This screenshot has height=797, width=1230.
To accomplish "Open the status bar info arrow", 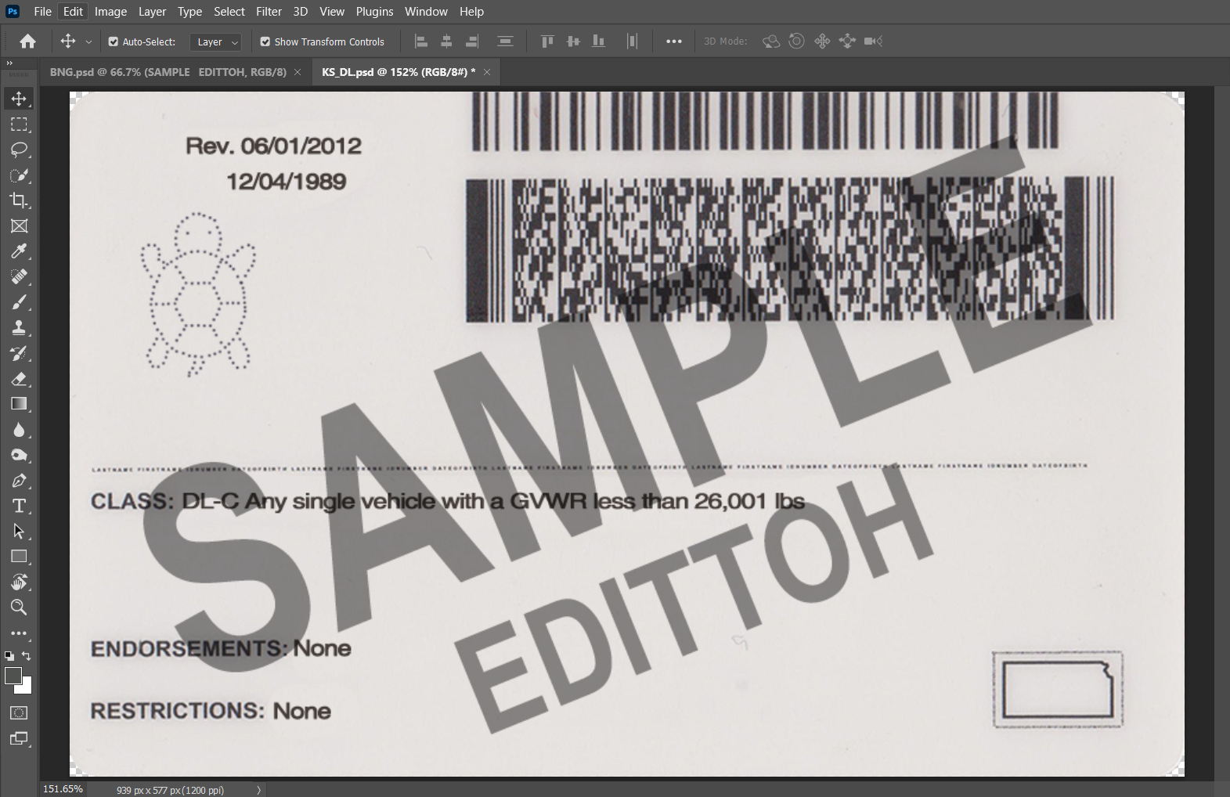I will pyautogui.click(x=259, y=790).
